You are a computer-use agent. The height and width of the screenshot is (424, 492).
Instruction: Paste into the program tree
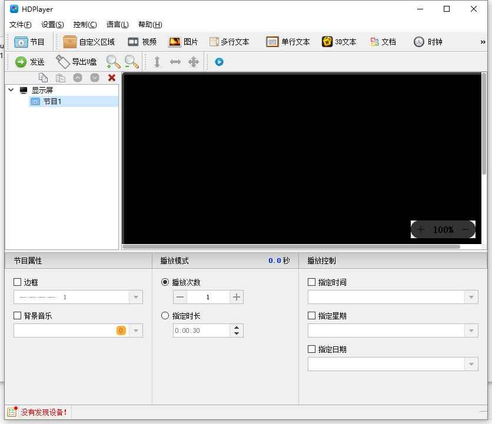coord(60,78)
